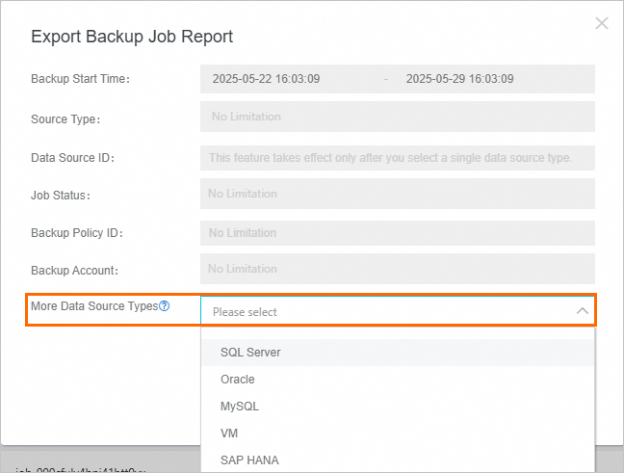Open the Please select data source dropdown
Viewport: 624px width, 473px height.
tap(385, 311)
